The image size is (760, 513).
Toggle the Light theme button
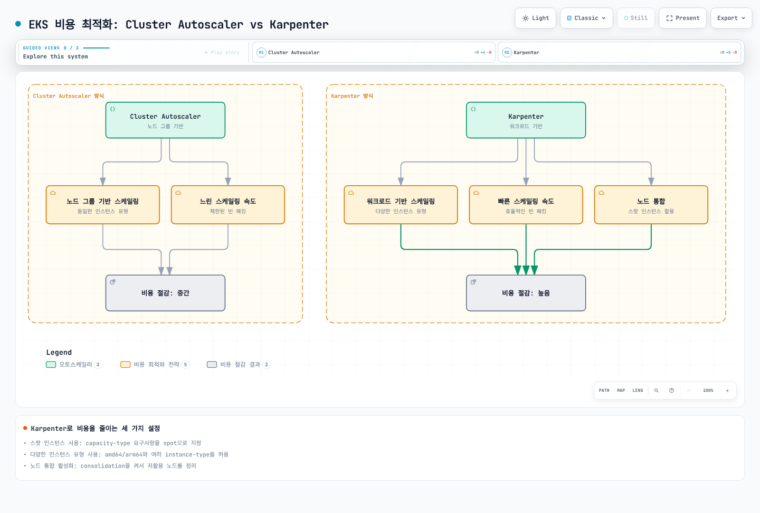click(535, 18)
